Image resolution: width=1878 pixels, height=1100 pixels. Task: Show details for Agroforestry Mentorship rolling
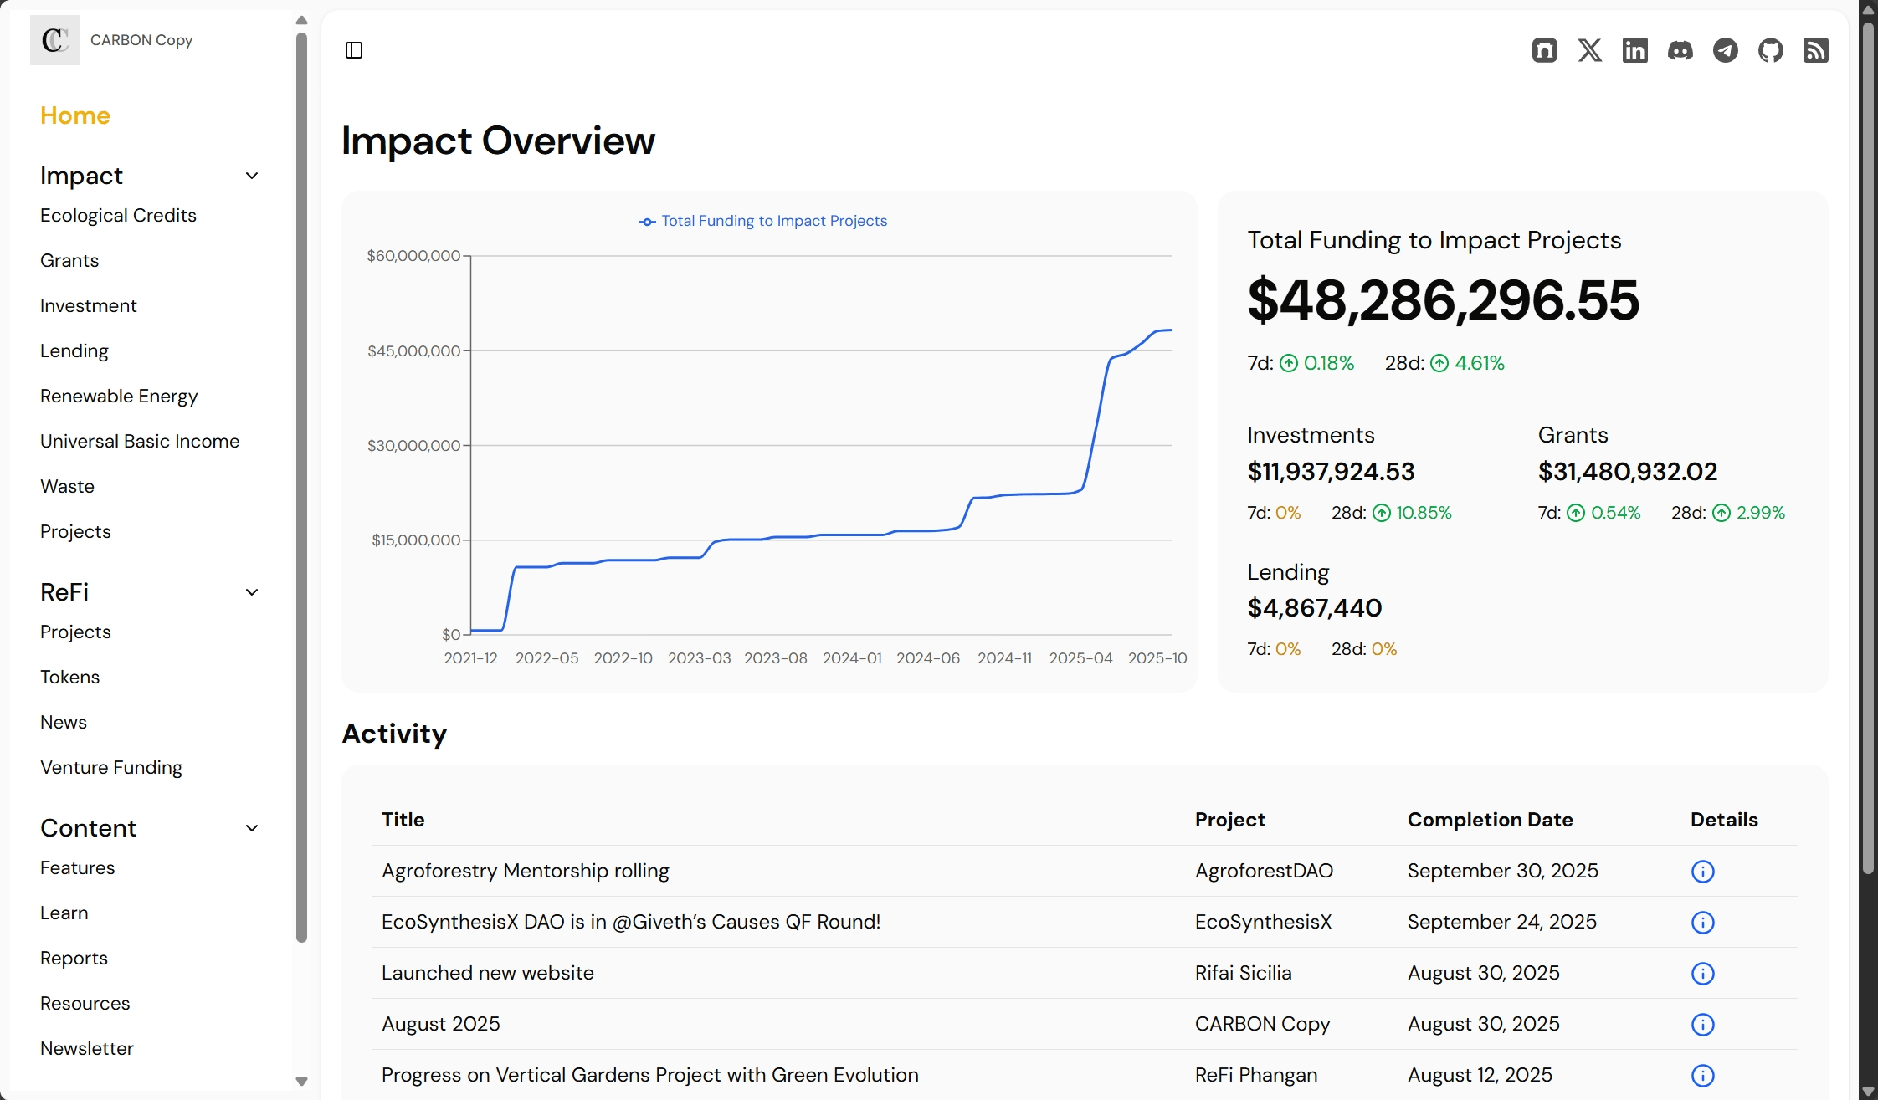pos(1702,872)
